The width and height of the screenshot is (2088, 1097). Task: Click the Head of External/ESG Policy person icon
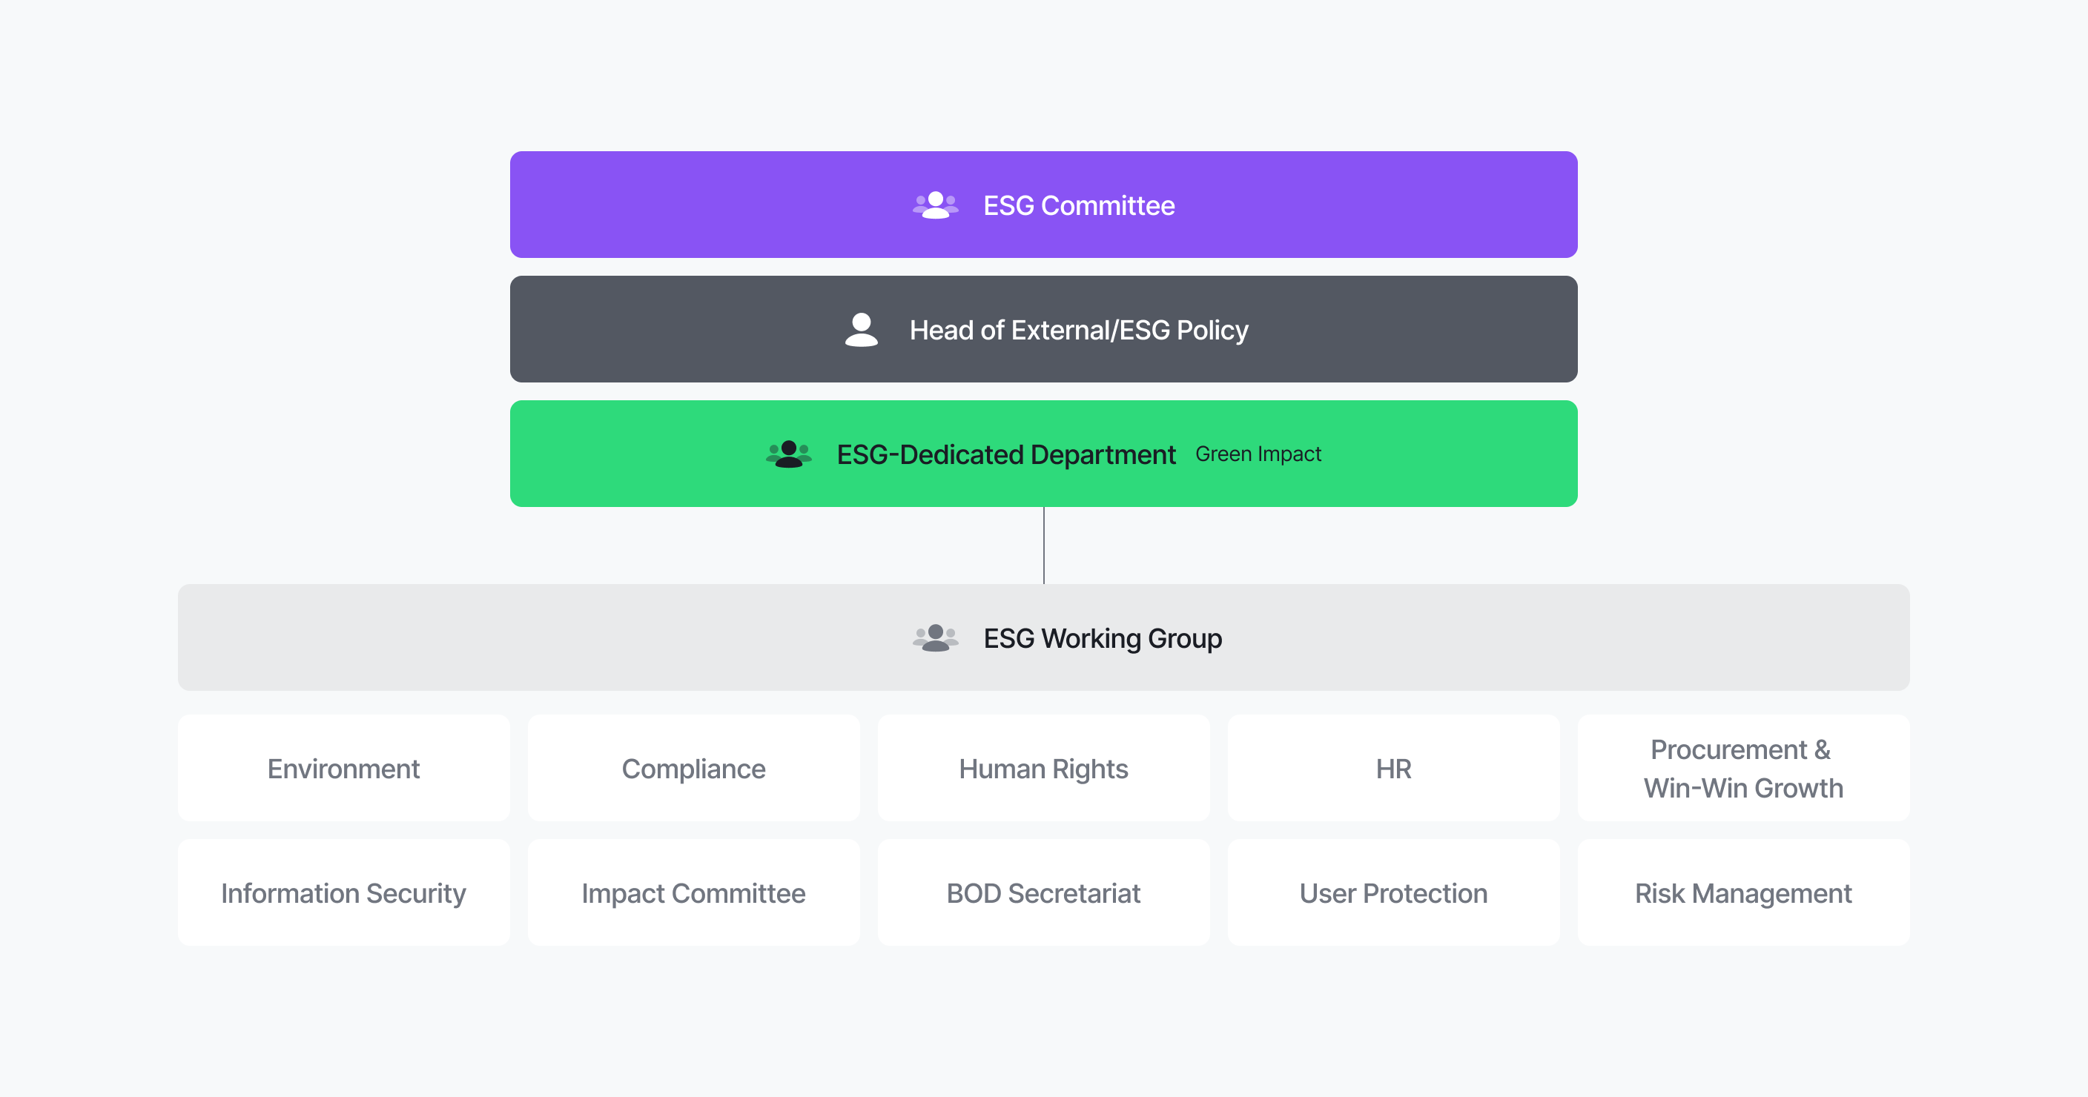pos(861,330)
